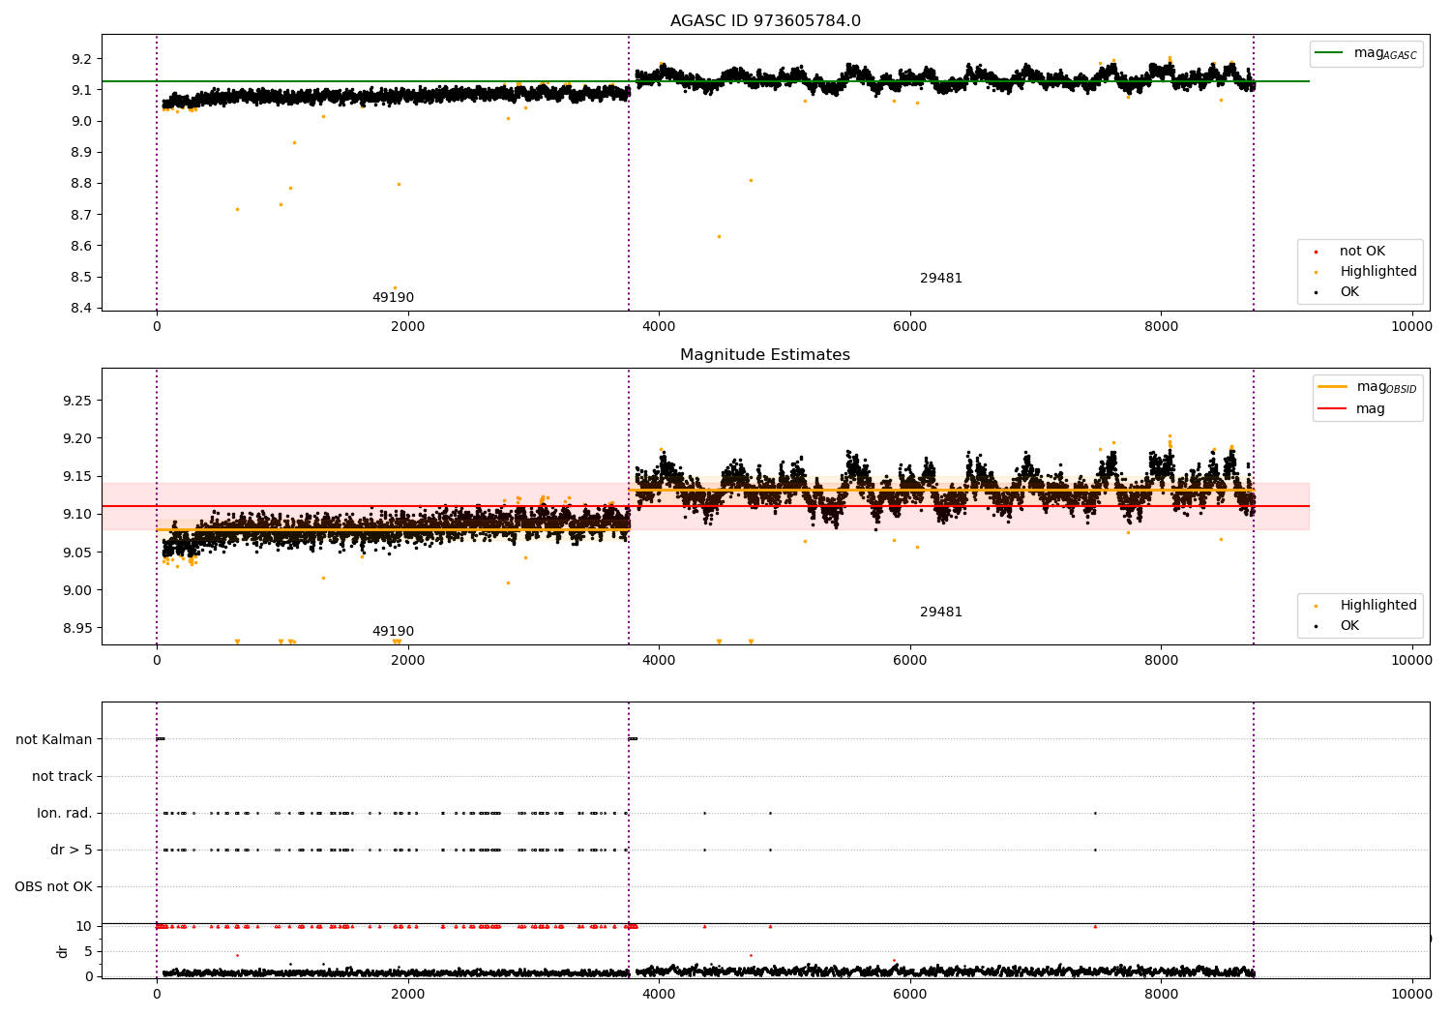Click y-tick 9.25 on Magnitude Estimates plot
This screenshot has width=1451, height=1016.
77,401
